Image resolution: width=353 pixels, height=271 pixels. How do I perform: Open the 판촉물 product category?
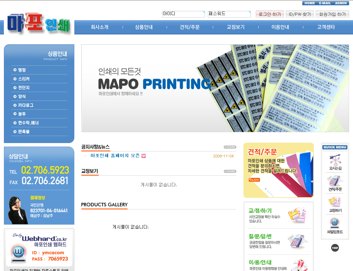(24, 131)
